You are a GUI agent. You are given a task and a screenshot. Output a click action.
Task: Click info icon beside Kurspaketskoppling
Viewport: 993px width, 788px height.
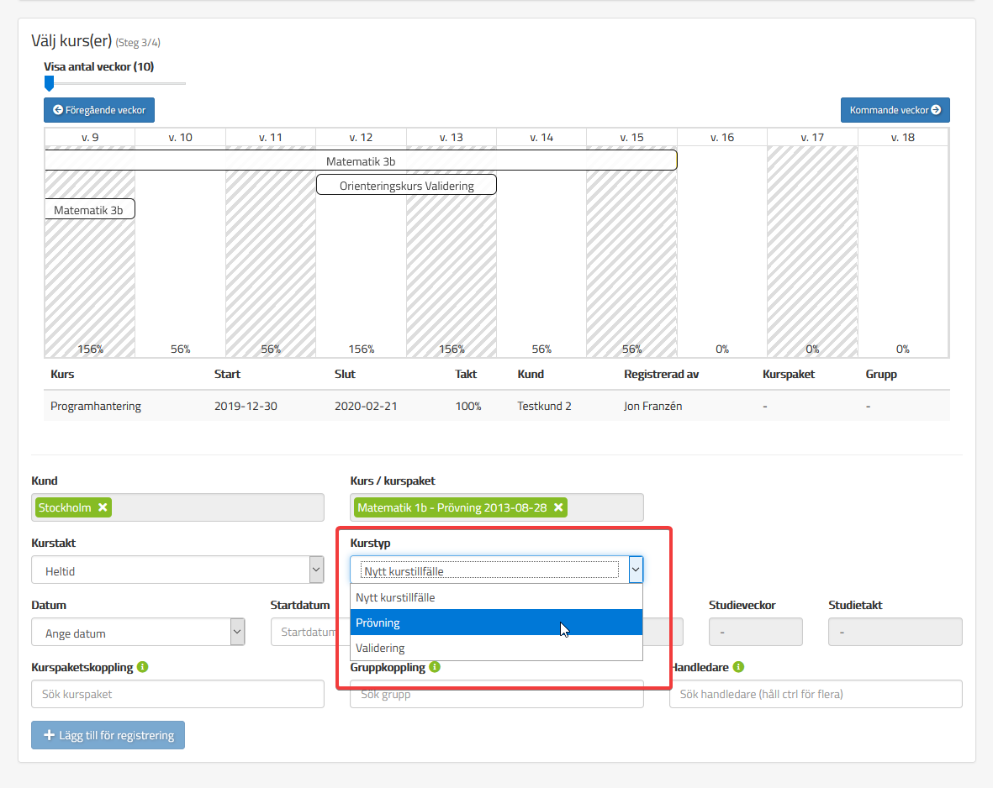tap(142, 667)
